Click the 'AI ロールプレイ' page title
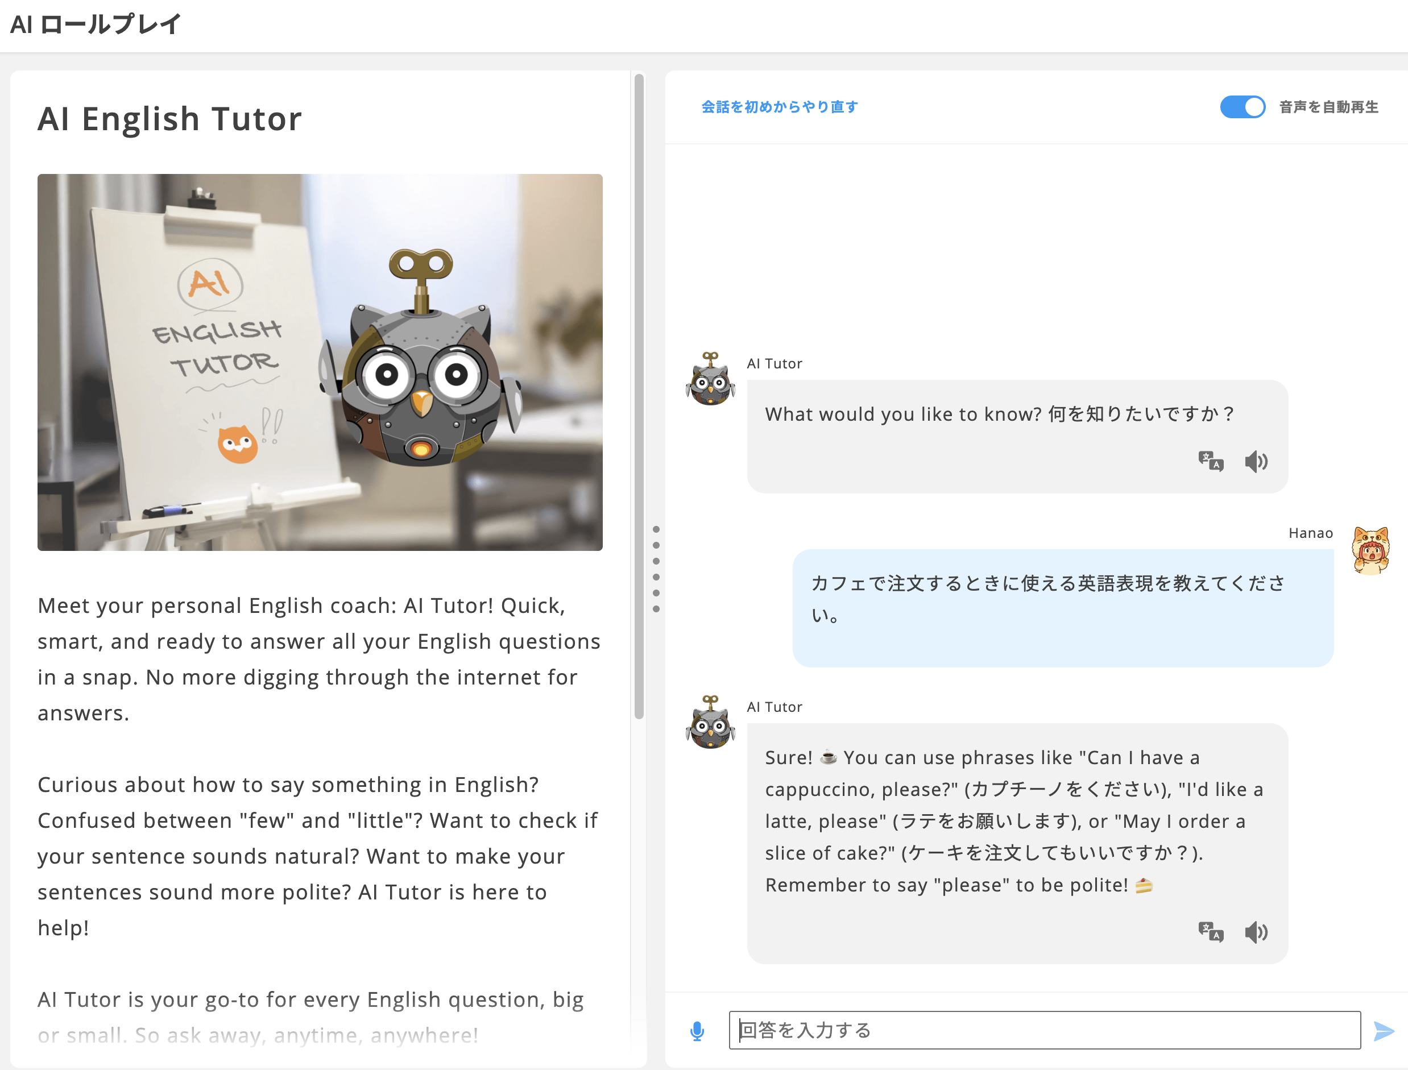This screenshot has width=1408, height=1070. pyautogui.click(x=96, y=24)
